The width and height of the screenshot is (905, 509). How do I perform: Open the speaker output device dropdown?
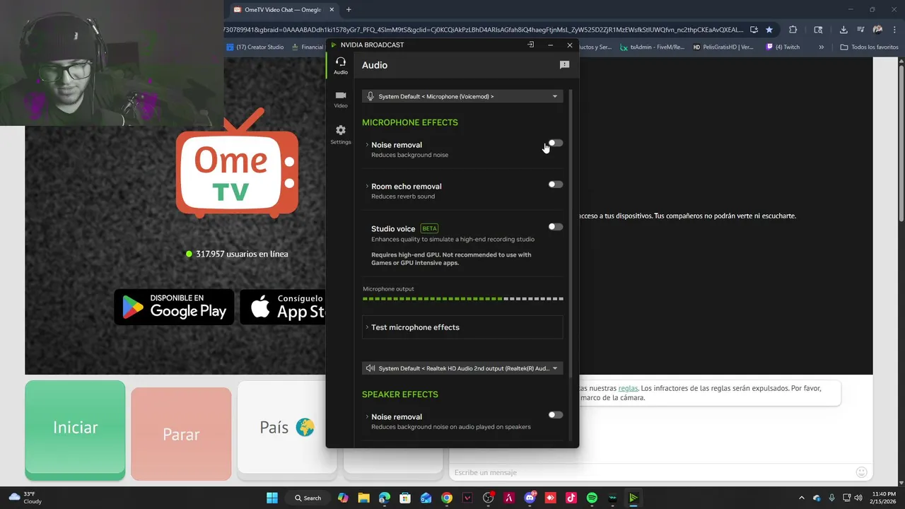[462, 368]
